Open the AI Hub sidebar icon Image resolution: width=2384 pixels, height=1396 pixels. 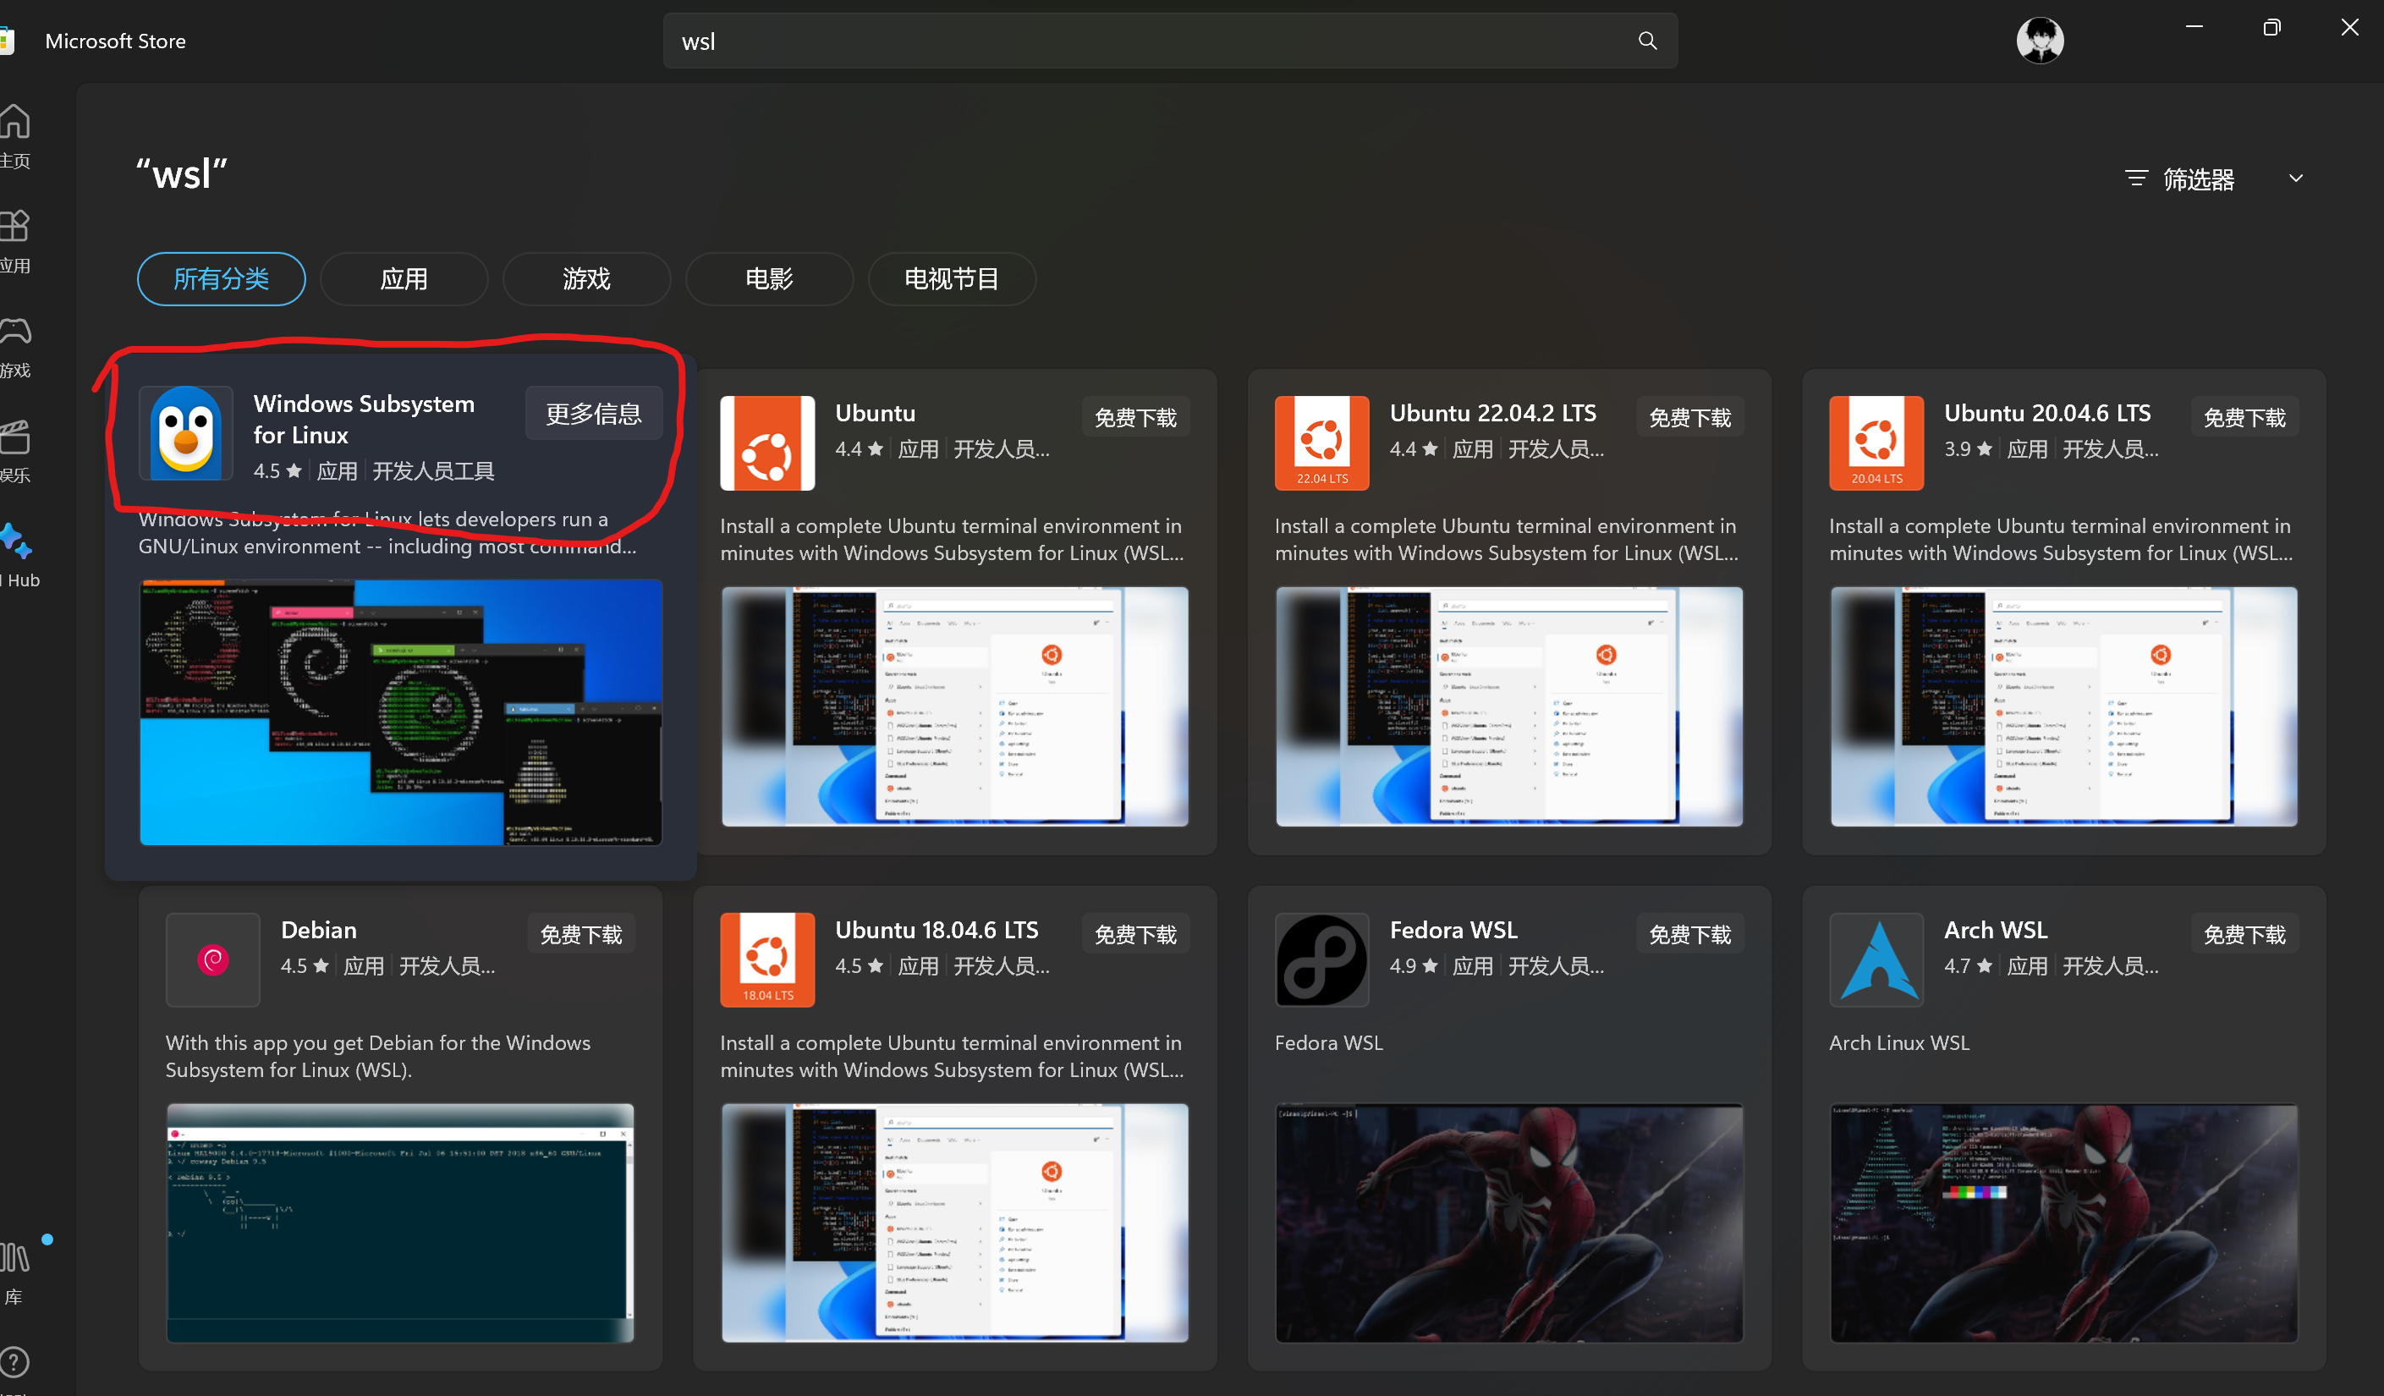point(16,542)
